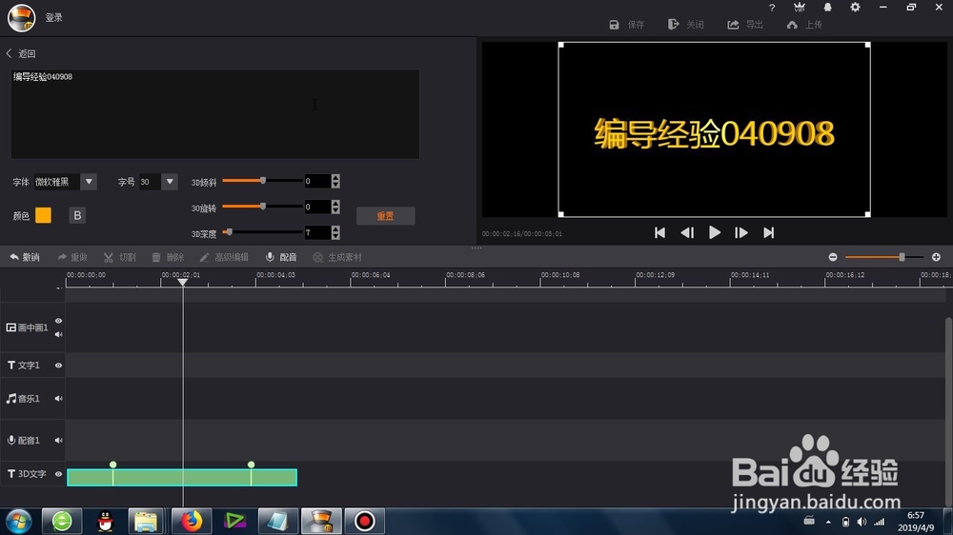Open the settings gear icon

click(855, 8)
